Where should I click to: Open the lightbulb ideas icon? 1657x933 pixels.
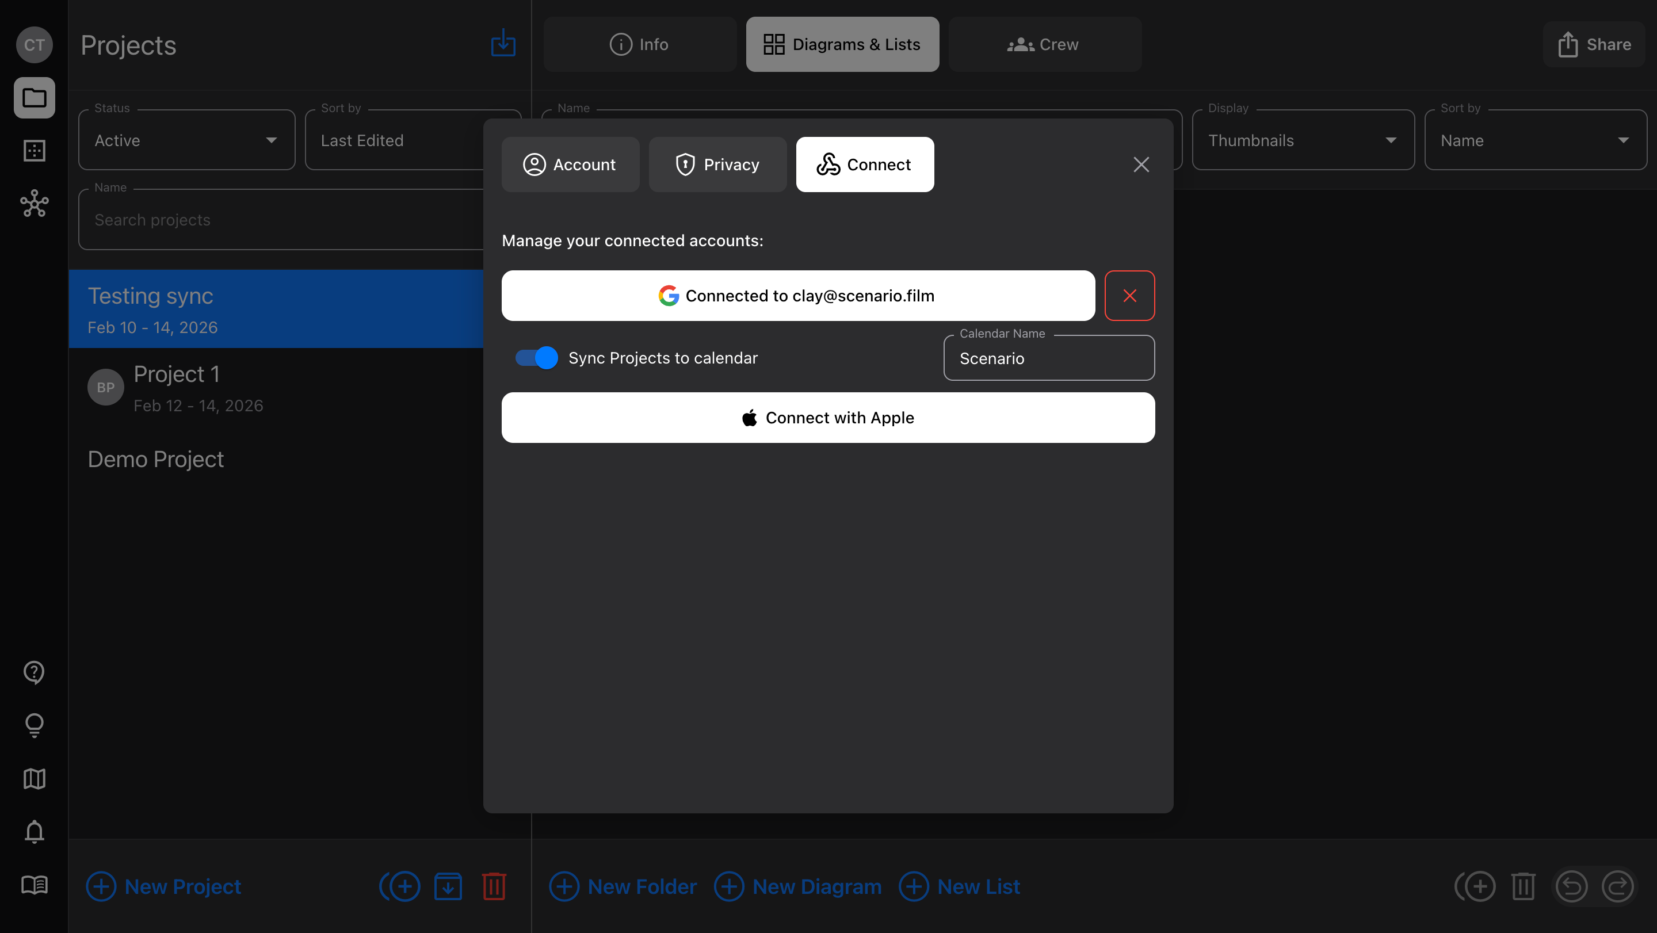click(x=34, y=725)
